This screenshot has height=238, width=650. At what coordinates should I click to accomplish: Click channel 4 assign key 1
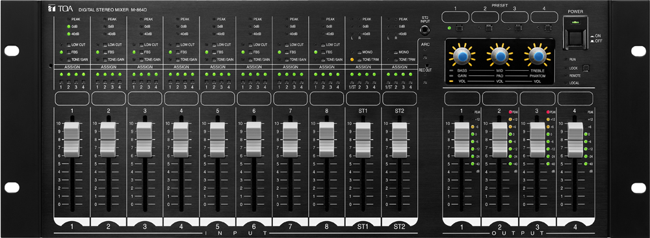click(170, 83)
